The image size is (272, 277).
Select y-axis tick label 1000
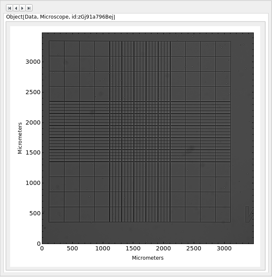click(33, 183)
